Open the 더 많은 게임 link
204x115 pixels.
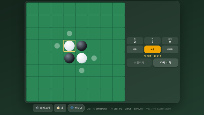(x=117, y=109)
